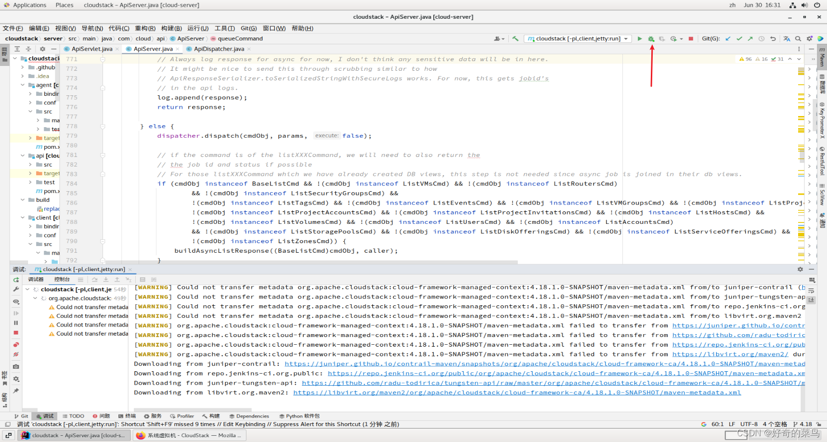Commit changes using the Git checkmark icon
Viewport: 827px width, 442px height.
point(740,39)
